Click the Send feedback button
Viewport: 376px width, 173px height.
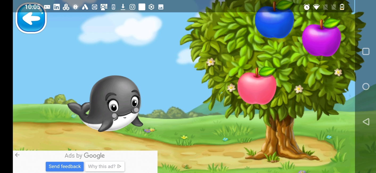click(65, 166)
